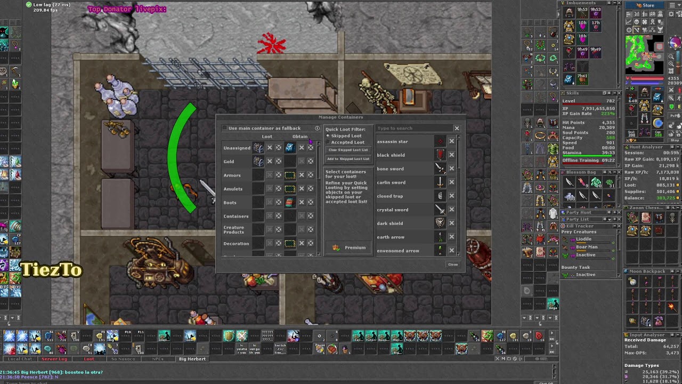Image resolution: width=682 pixels, height=384 pixels.
Task: Click the minimap thumbnail
Action: (x=644, y=54)
